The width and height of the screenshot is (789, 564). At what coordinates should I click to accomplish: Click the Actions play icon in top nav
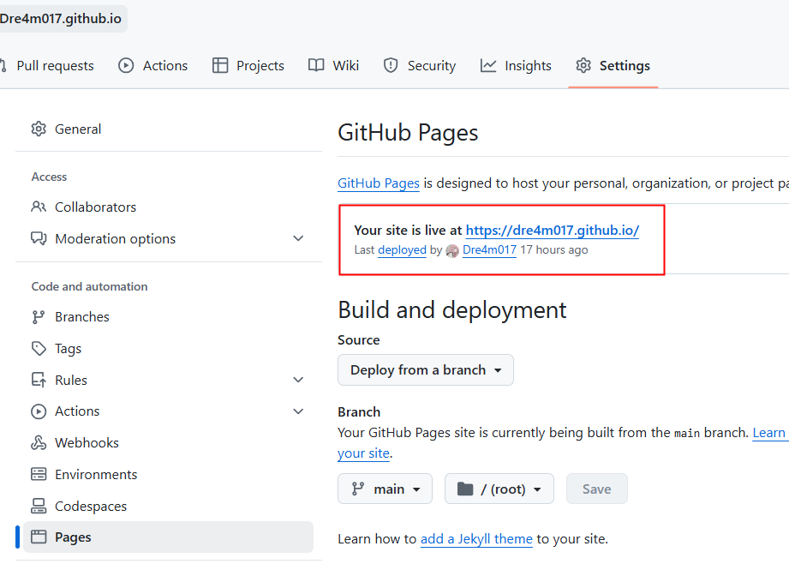126,65
